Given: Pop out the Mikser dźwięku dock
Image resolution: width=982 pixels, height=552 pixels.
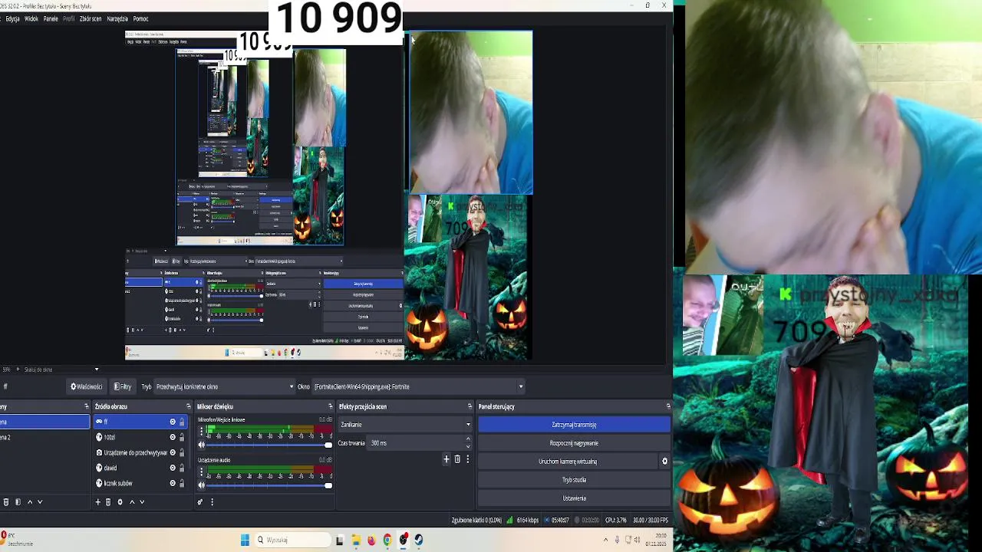Looking at the screenshot, I should click(x=331, y=406).
